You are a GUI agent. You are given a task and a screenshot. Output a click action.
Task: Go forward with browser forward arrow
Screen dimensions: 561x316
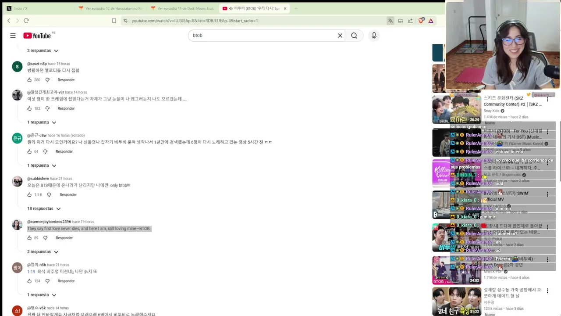click(x=18, y=21)
